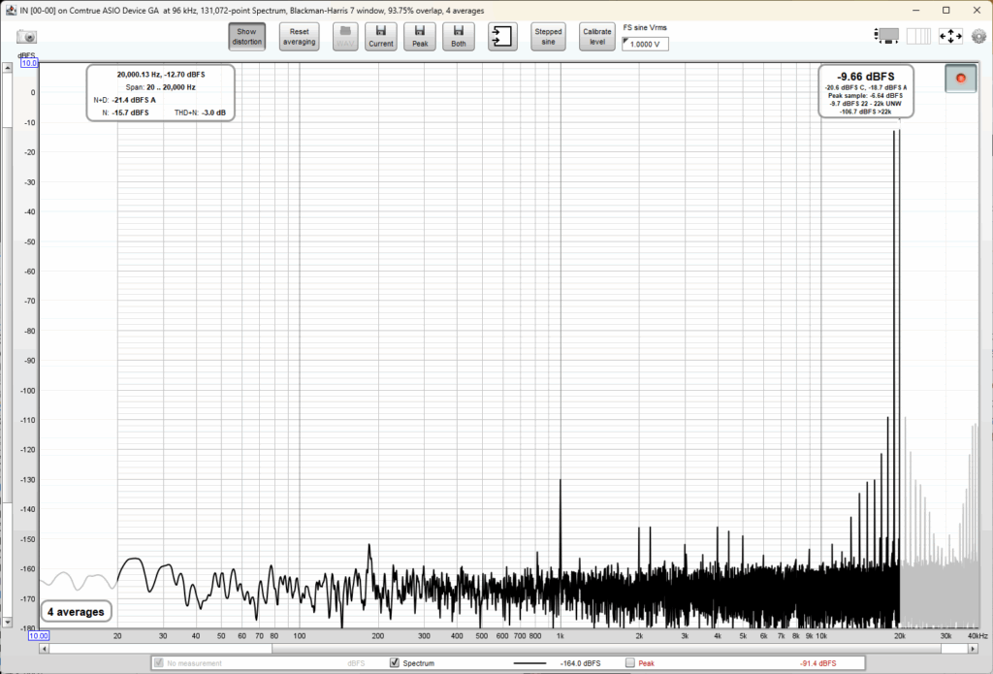Click the -164.0 dBFS Spectrum value
This screenshot has height=674, width=993.
tap(580, 663)
